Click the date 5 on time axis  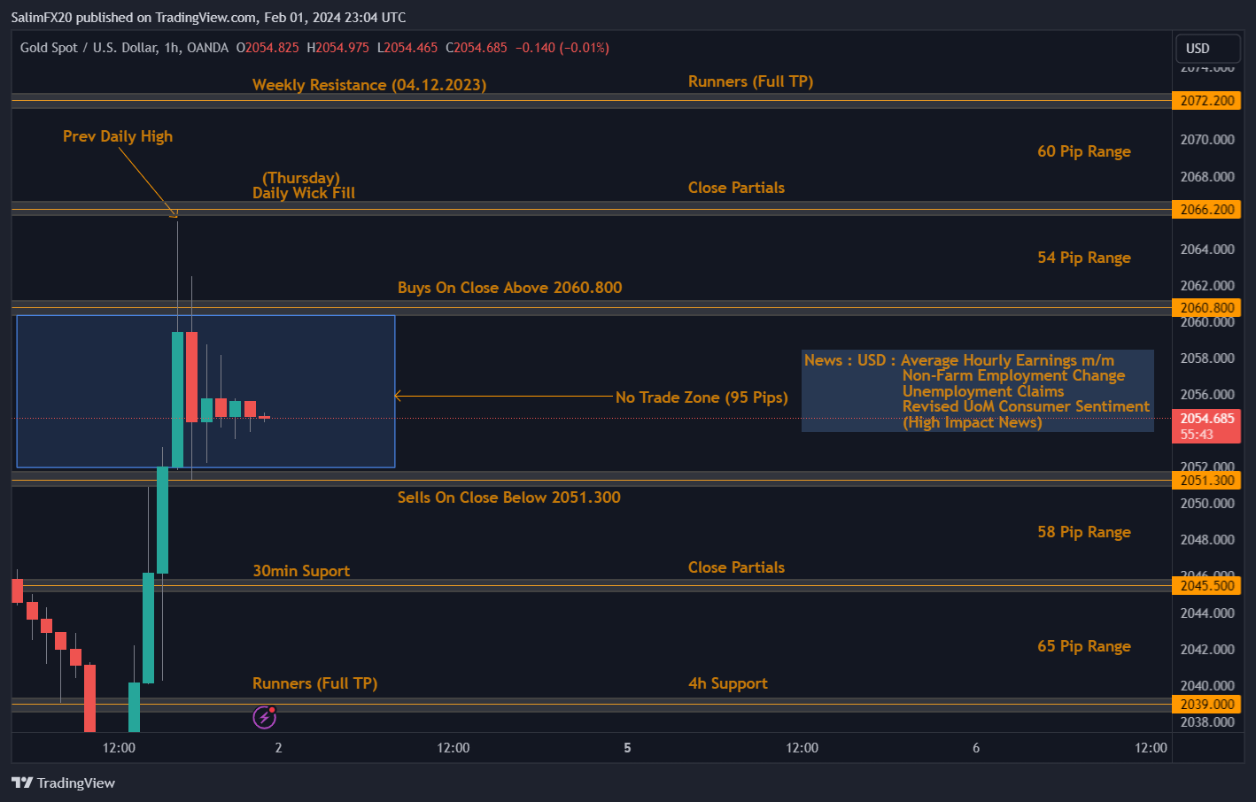pos(627,748)
